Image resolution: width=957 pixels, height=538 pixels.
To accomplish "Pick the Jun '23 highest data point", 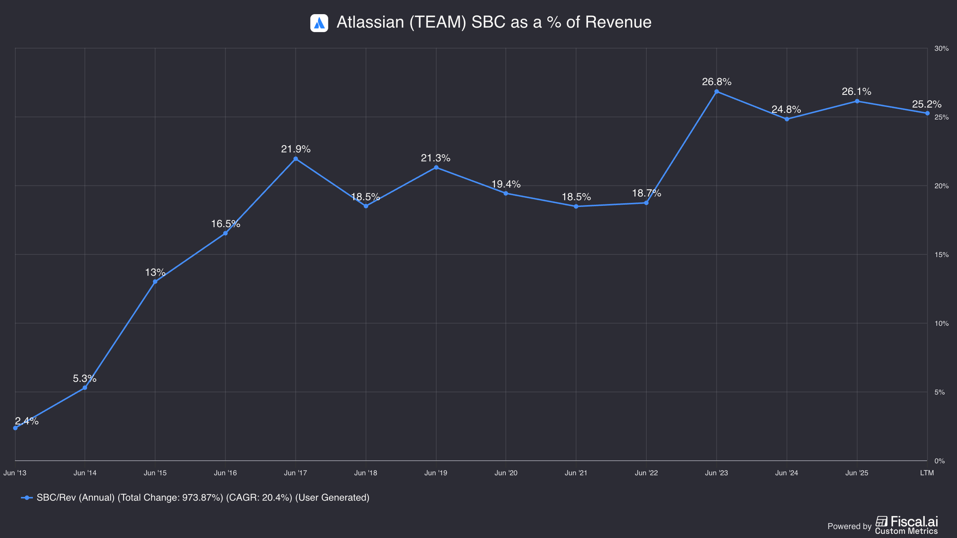I will point(717,92).
